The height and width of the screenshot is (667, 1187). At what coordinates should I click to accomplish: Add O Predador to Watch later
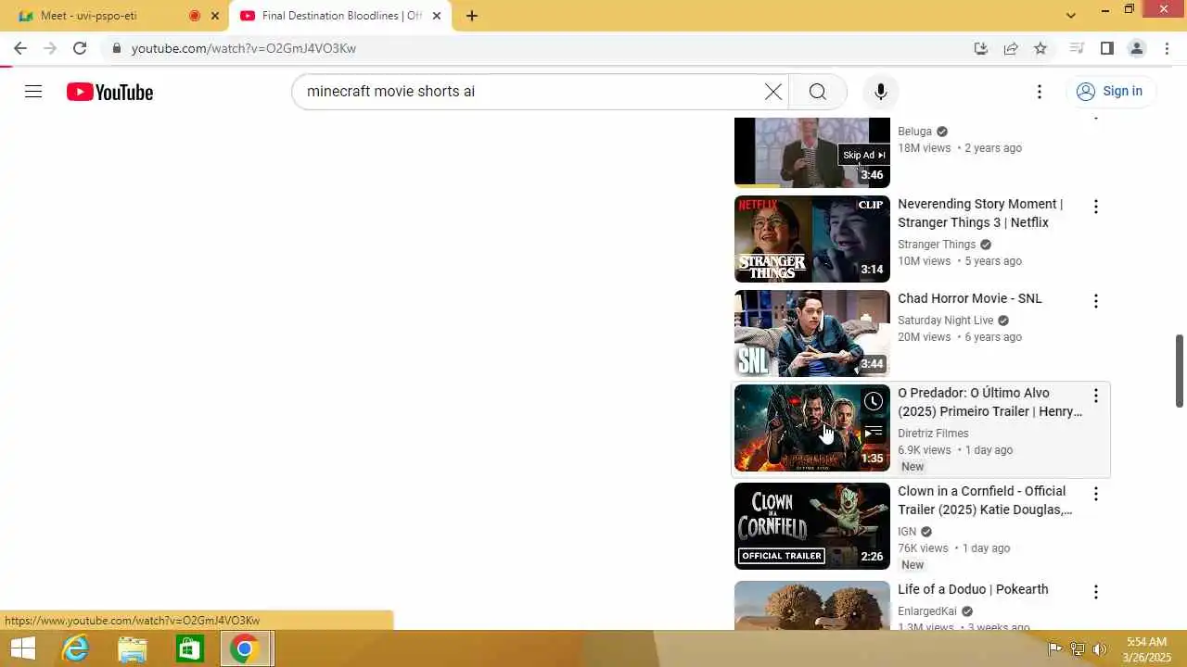click(x=873, y=401)
